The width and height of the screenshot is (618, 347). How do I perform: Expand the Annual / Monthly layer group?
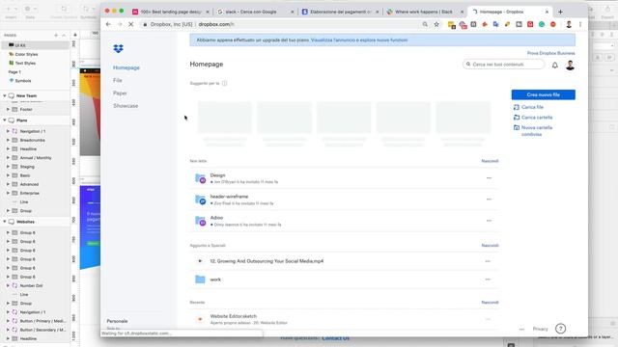pyautogui.click(x=8, y=158)
